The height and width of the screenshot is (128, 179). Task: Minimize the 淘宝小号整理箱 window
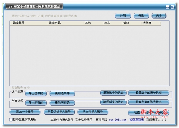[167, 7]
